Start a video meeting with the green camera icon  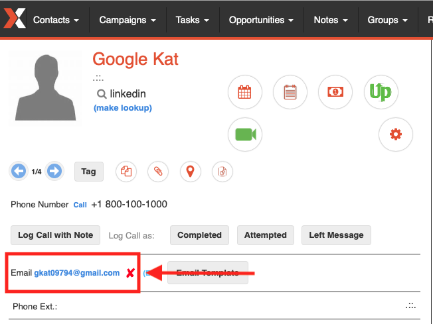[245, 135]
